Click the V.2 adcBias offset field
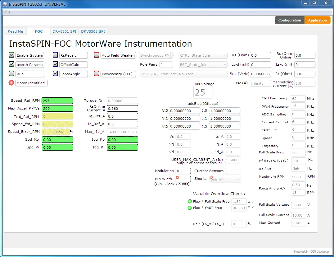Image resolution: width=334 pixels, height=257 pixels. pos(184,126)
